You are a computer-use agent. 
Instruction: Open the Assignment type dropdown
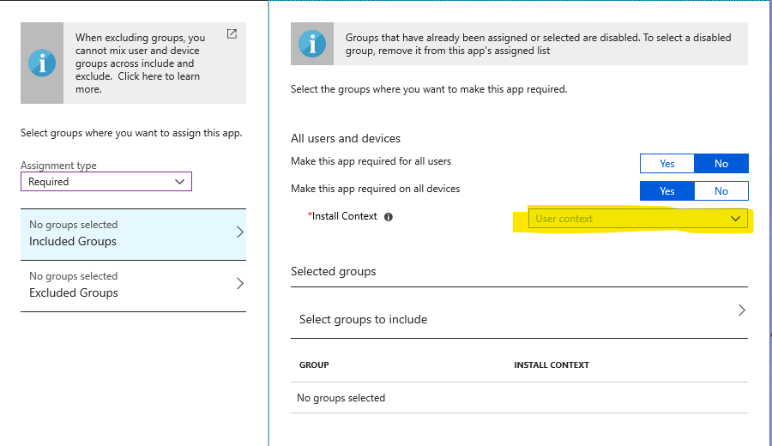(x=106, y=182)
